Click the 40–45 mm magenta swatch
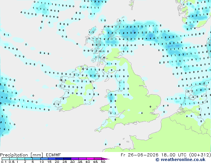Image resolution: width=211 pixels, height=163 pixels. pyautogui.click(x=90, y=159)
